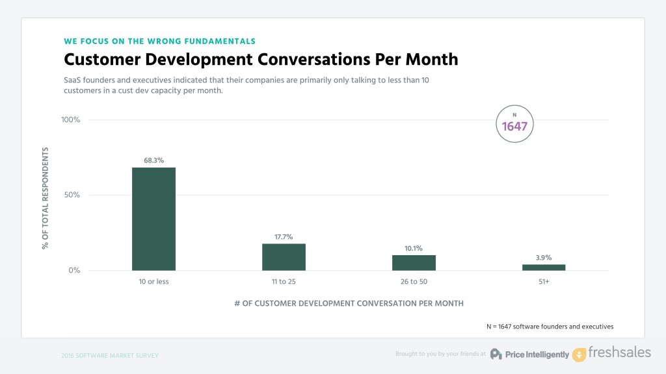666x374 pixels.
Task: Click the 'Price Intelligently' wordmark
Action: [x=537, y=355]
